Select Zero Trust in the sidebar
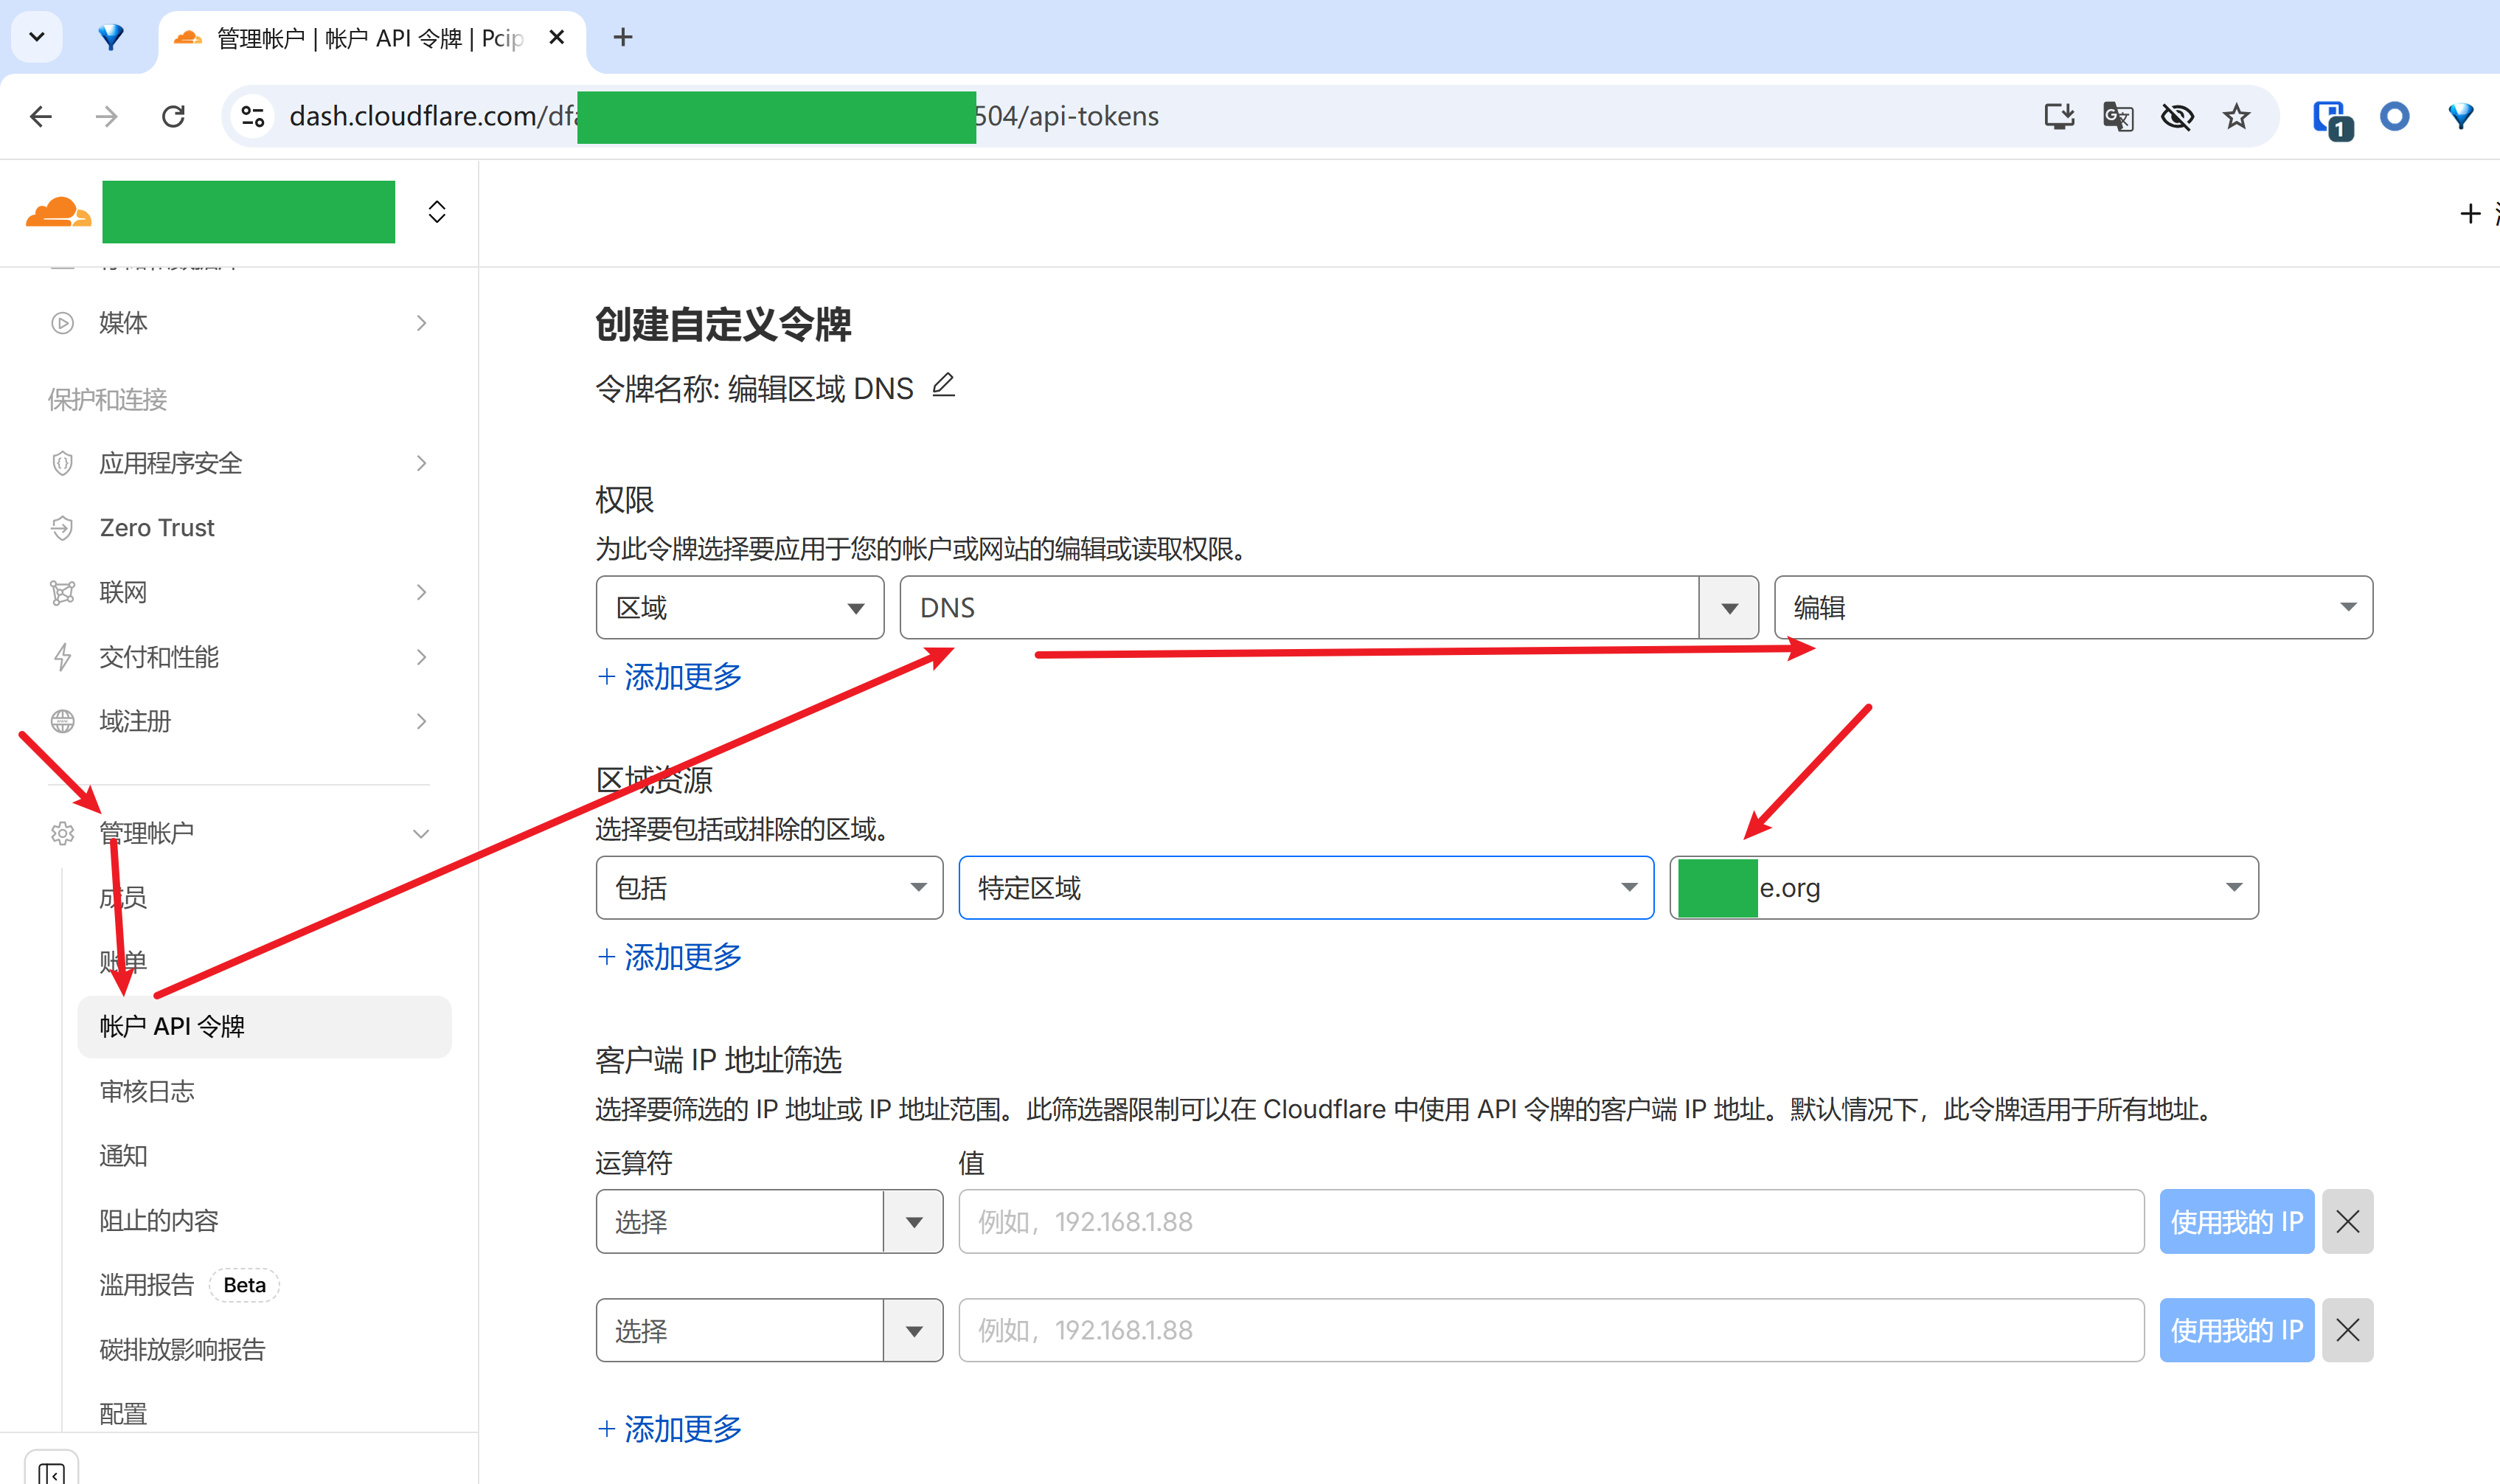 tap(157, 527)
